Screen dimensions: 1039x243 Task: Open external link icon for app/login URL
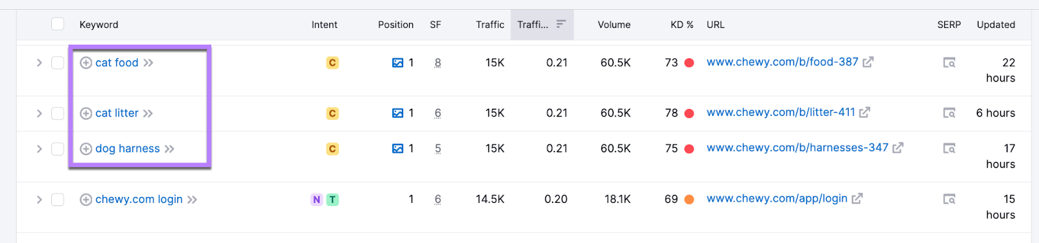[857, 199]
